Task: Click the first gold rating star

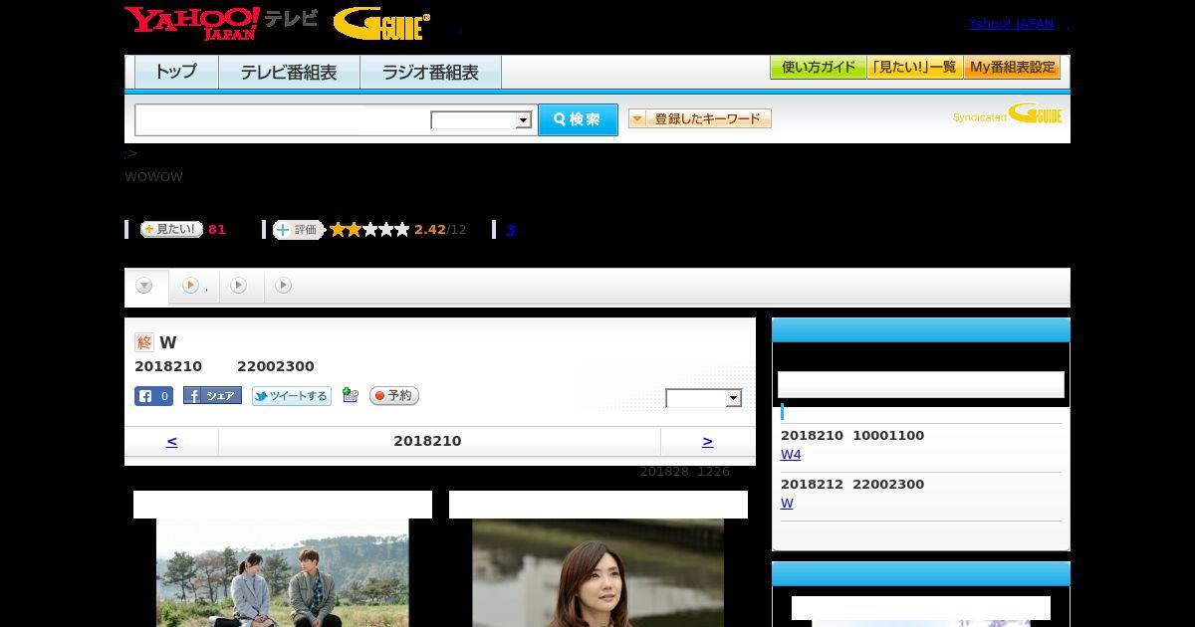Action: coord(338,230)
